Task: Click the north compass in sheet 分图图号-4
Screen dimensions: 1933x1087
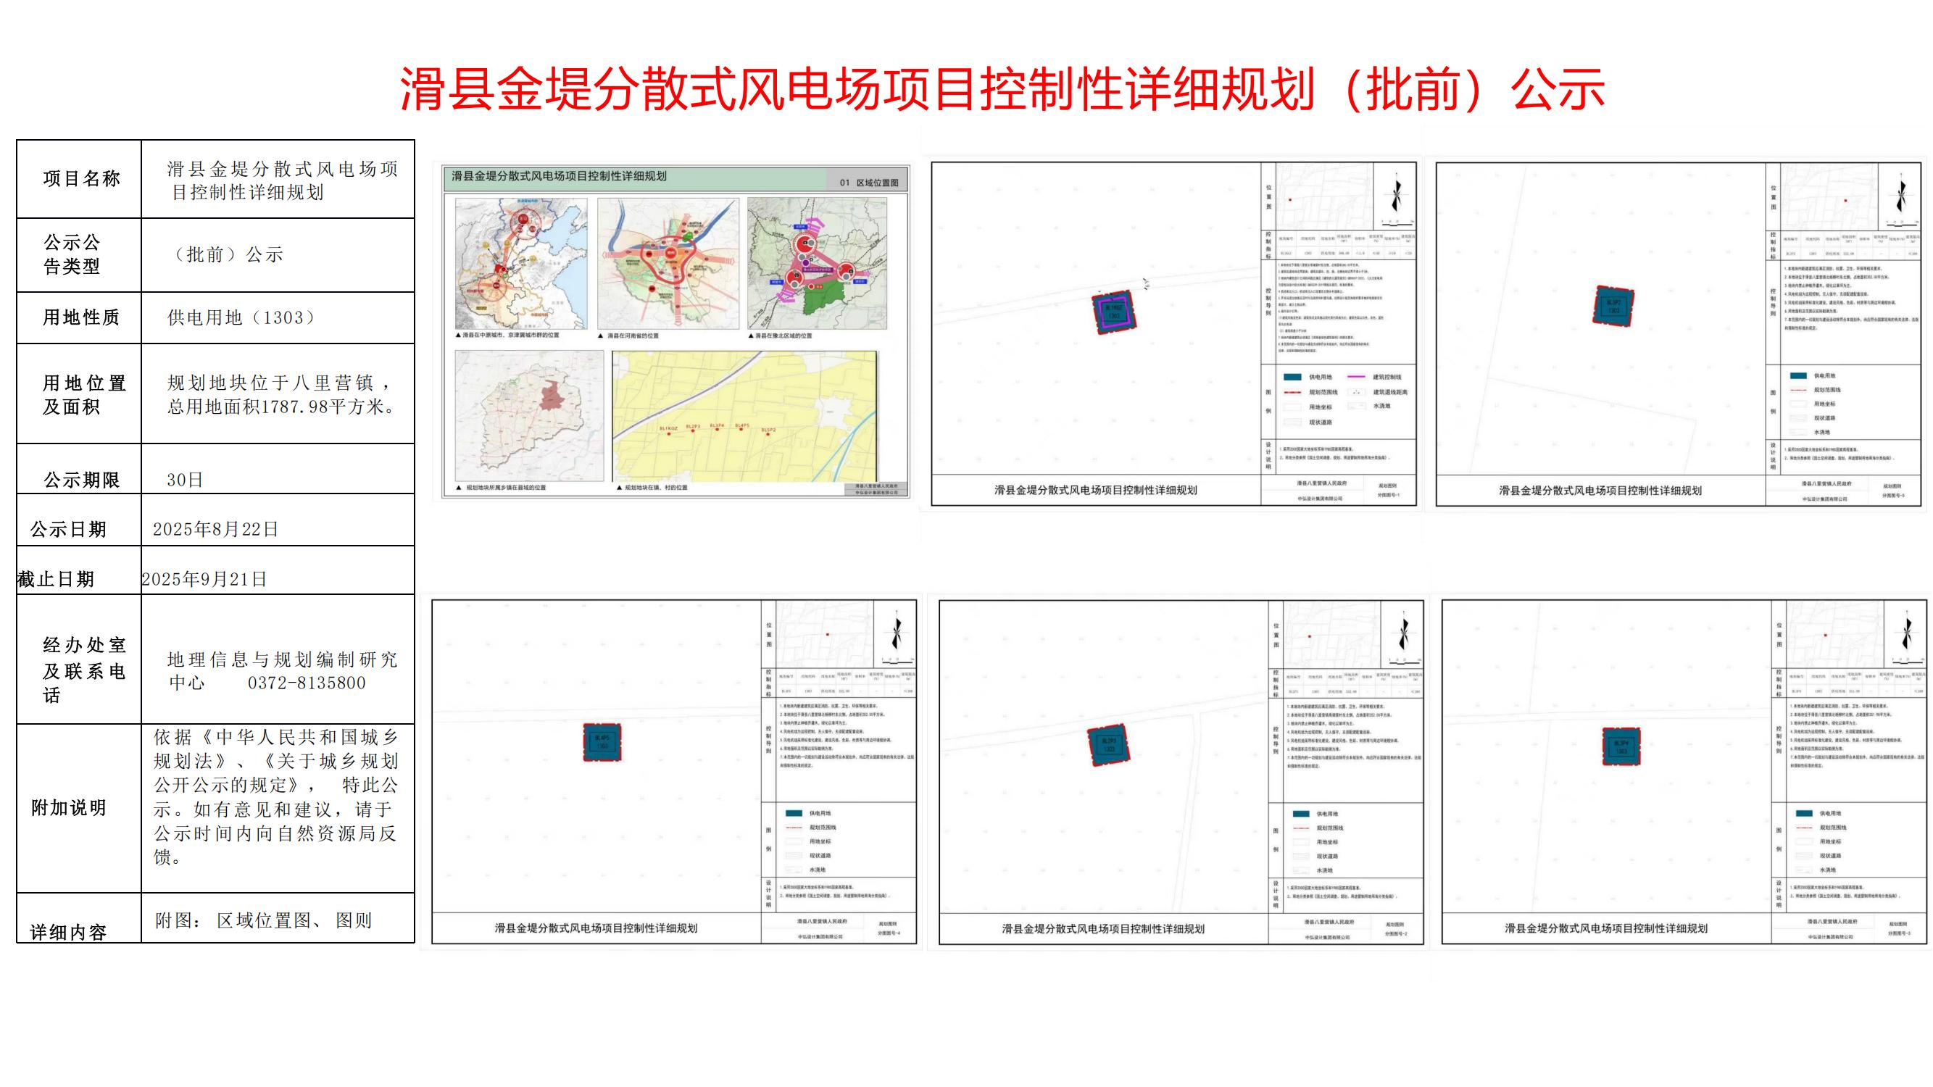Action: pyautogui.click(x=896, y=633)
